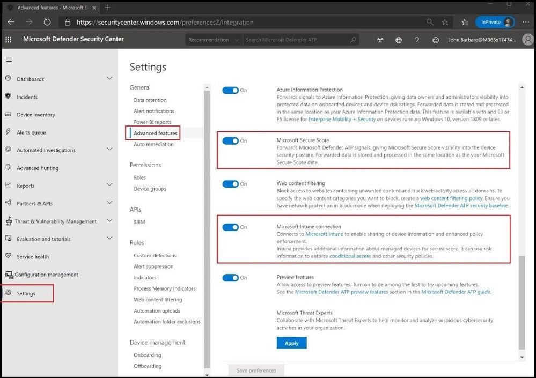Click the Device inventory laptop icon

point(8,114)
